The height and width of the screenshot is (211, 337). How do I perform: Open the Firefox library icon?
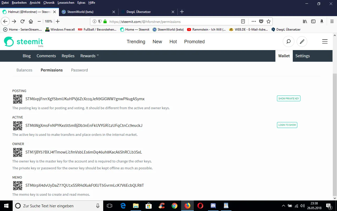pos(305,21)
